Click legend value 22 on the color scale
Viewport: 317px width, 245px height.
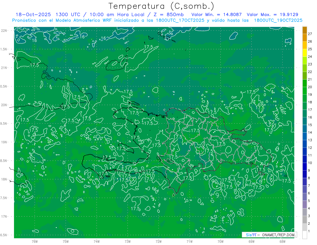tap(310, 72)
